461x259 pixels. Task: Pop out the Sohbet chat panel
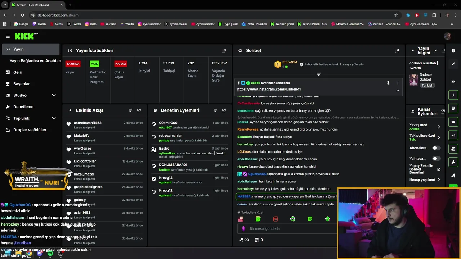397,51
